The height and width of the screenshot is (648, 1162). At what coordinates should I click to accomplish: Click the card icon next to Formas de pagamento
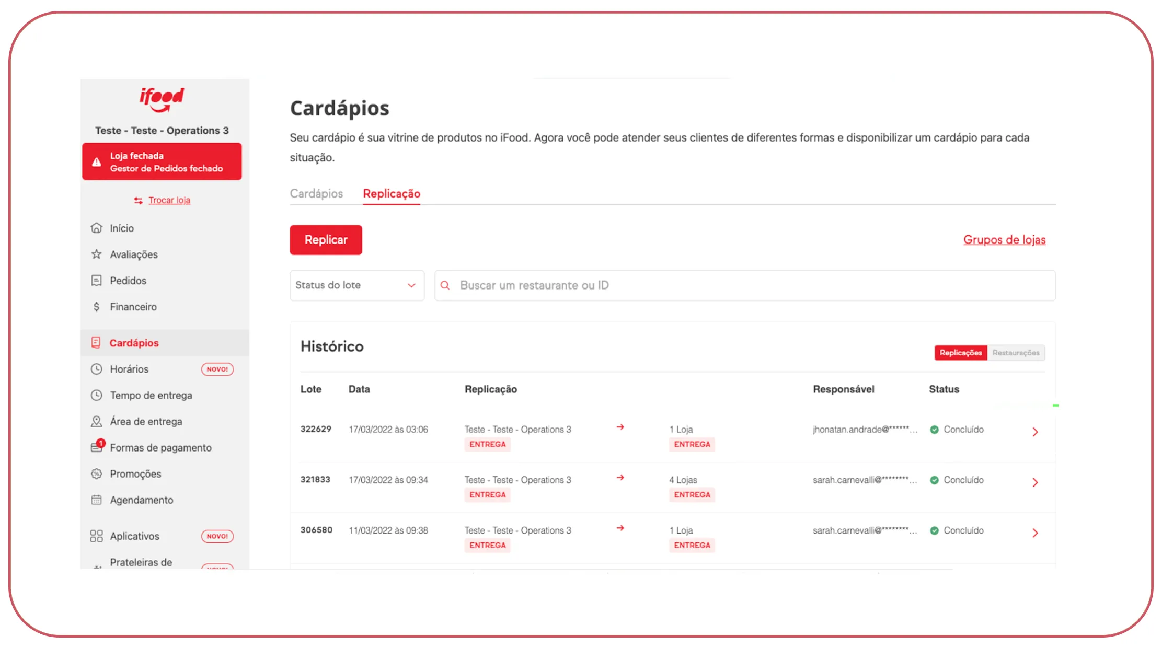[x=97, y=447]
